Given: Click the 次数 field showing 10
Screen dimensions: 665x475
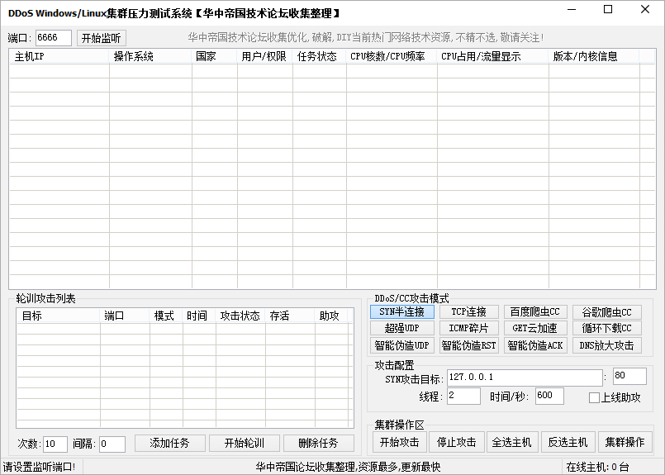Looking at the screenshot, I should point(55,444).
